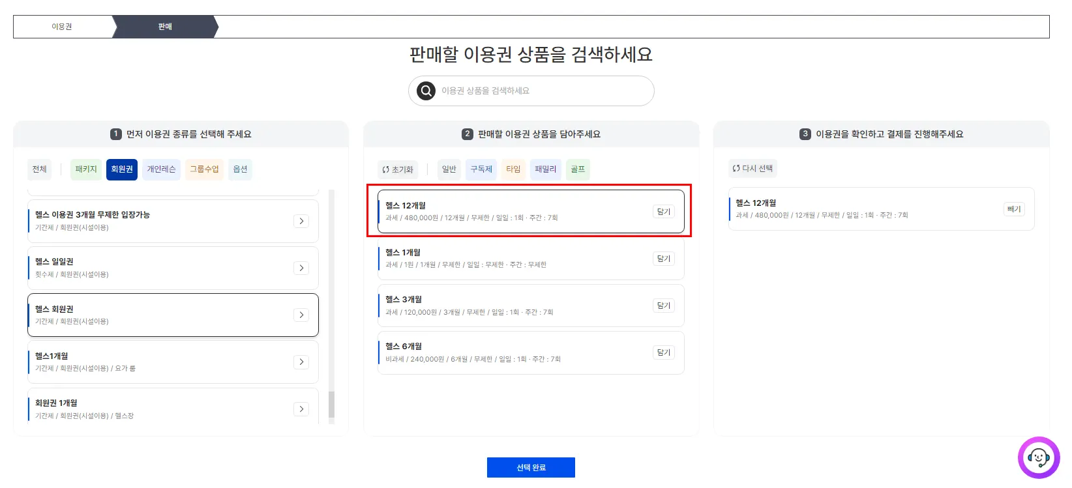Add 헬스 1개월 with its 담기 button
The image size is (1072, 488).
(663, 259)
